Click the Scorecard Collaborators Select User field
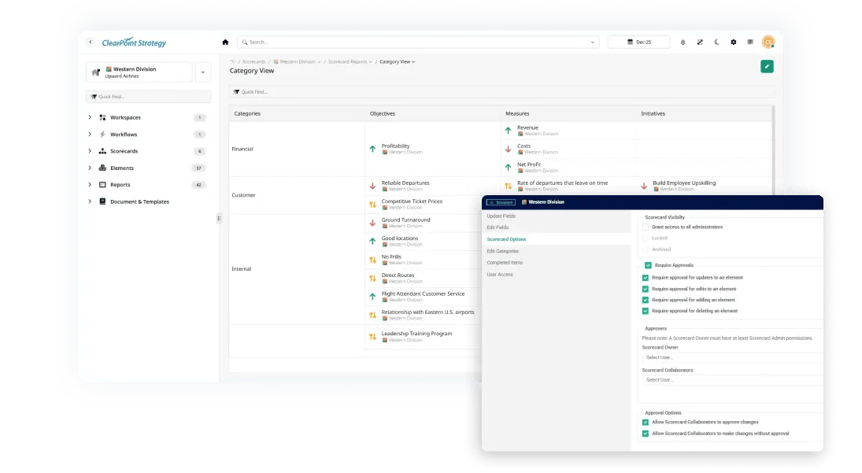 (x=731, y=380)
